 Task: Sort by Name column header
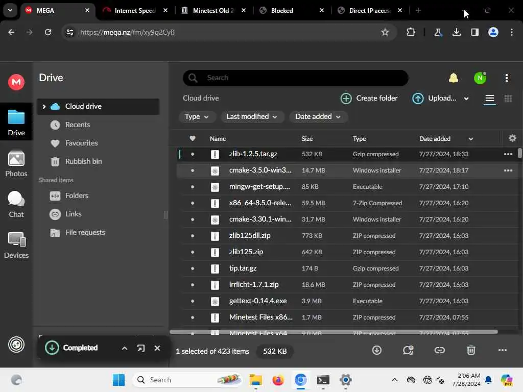tap(218, 139)
